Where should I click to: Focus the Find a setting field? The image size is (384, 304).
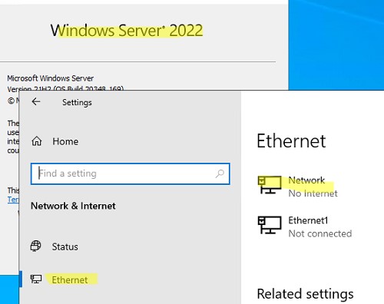tap(130, 173)
